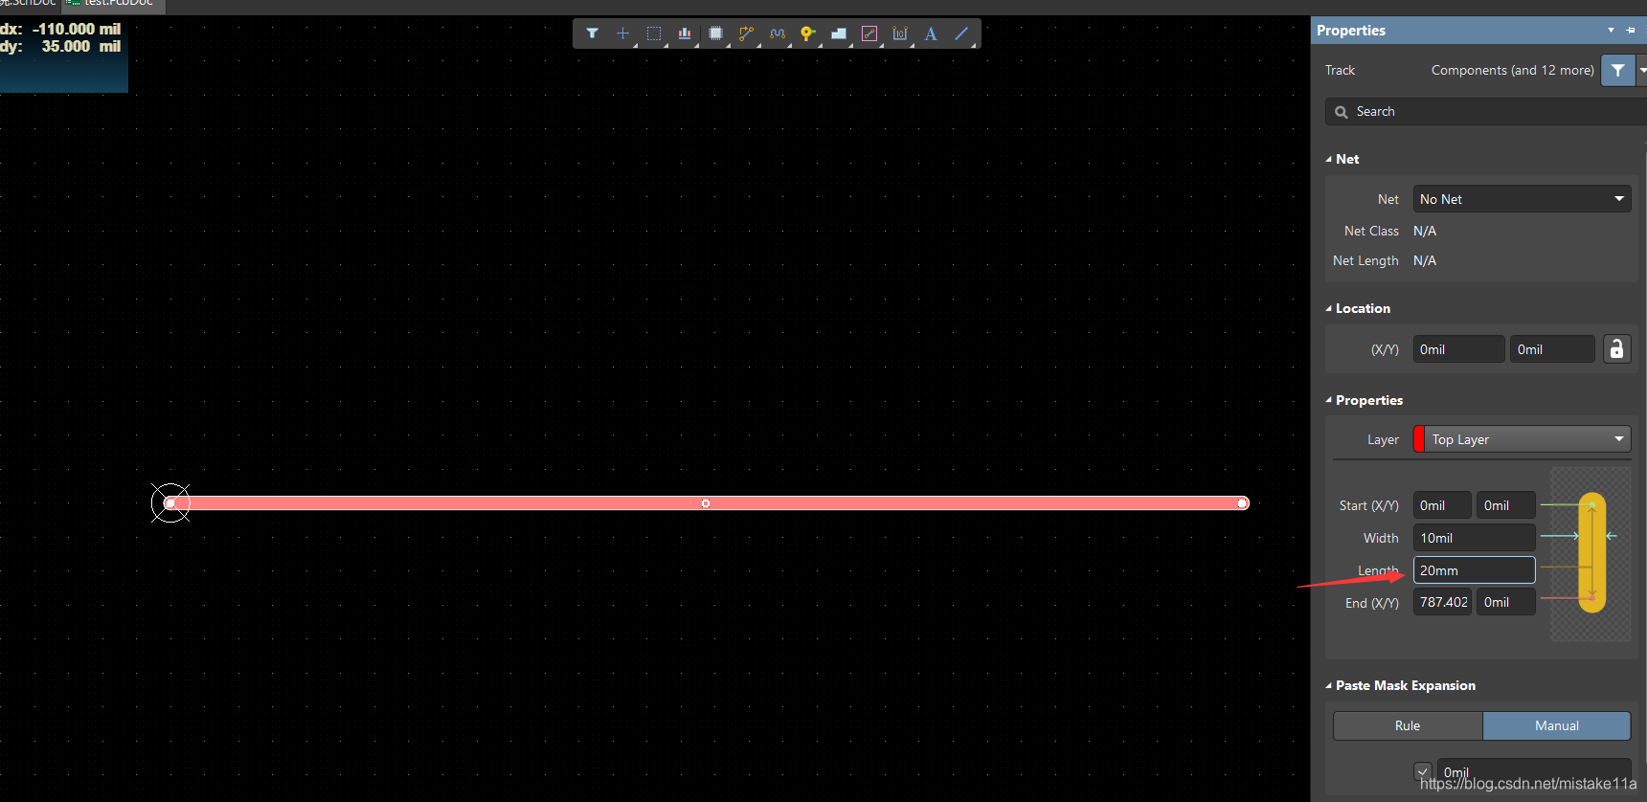Uncheck the paste mask expansion value checkbox
1647x802 pixels.
point(1423,771)
